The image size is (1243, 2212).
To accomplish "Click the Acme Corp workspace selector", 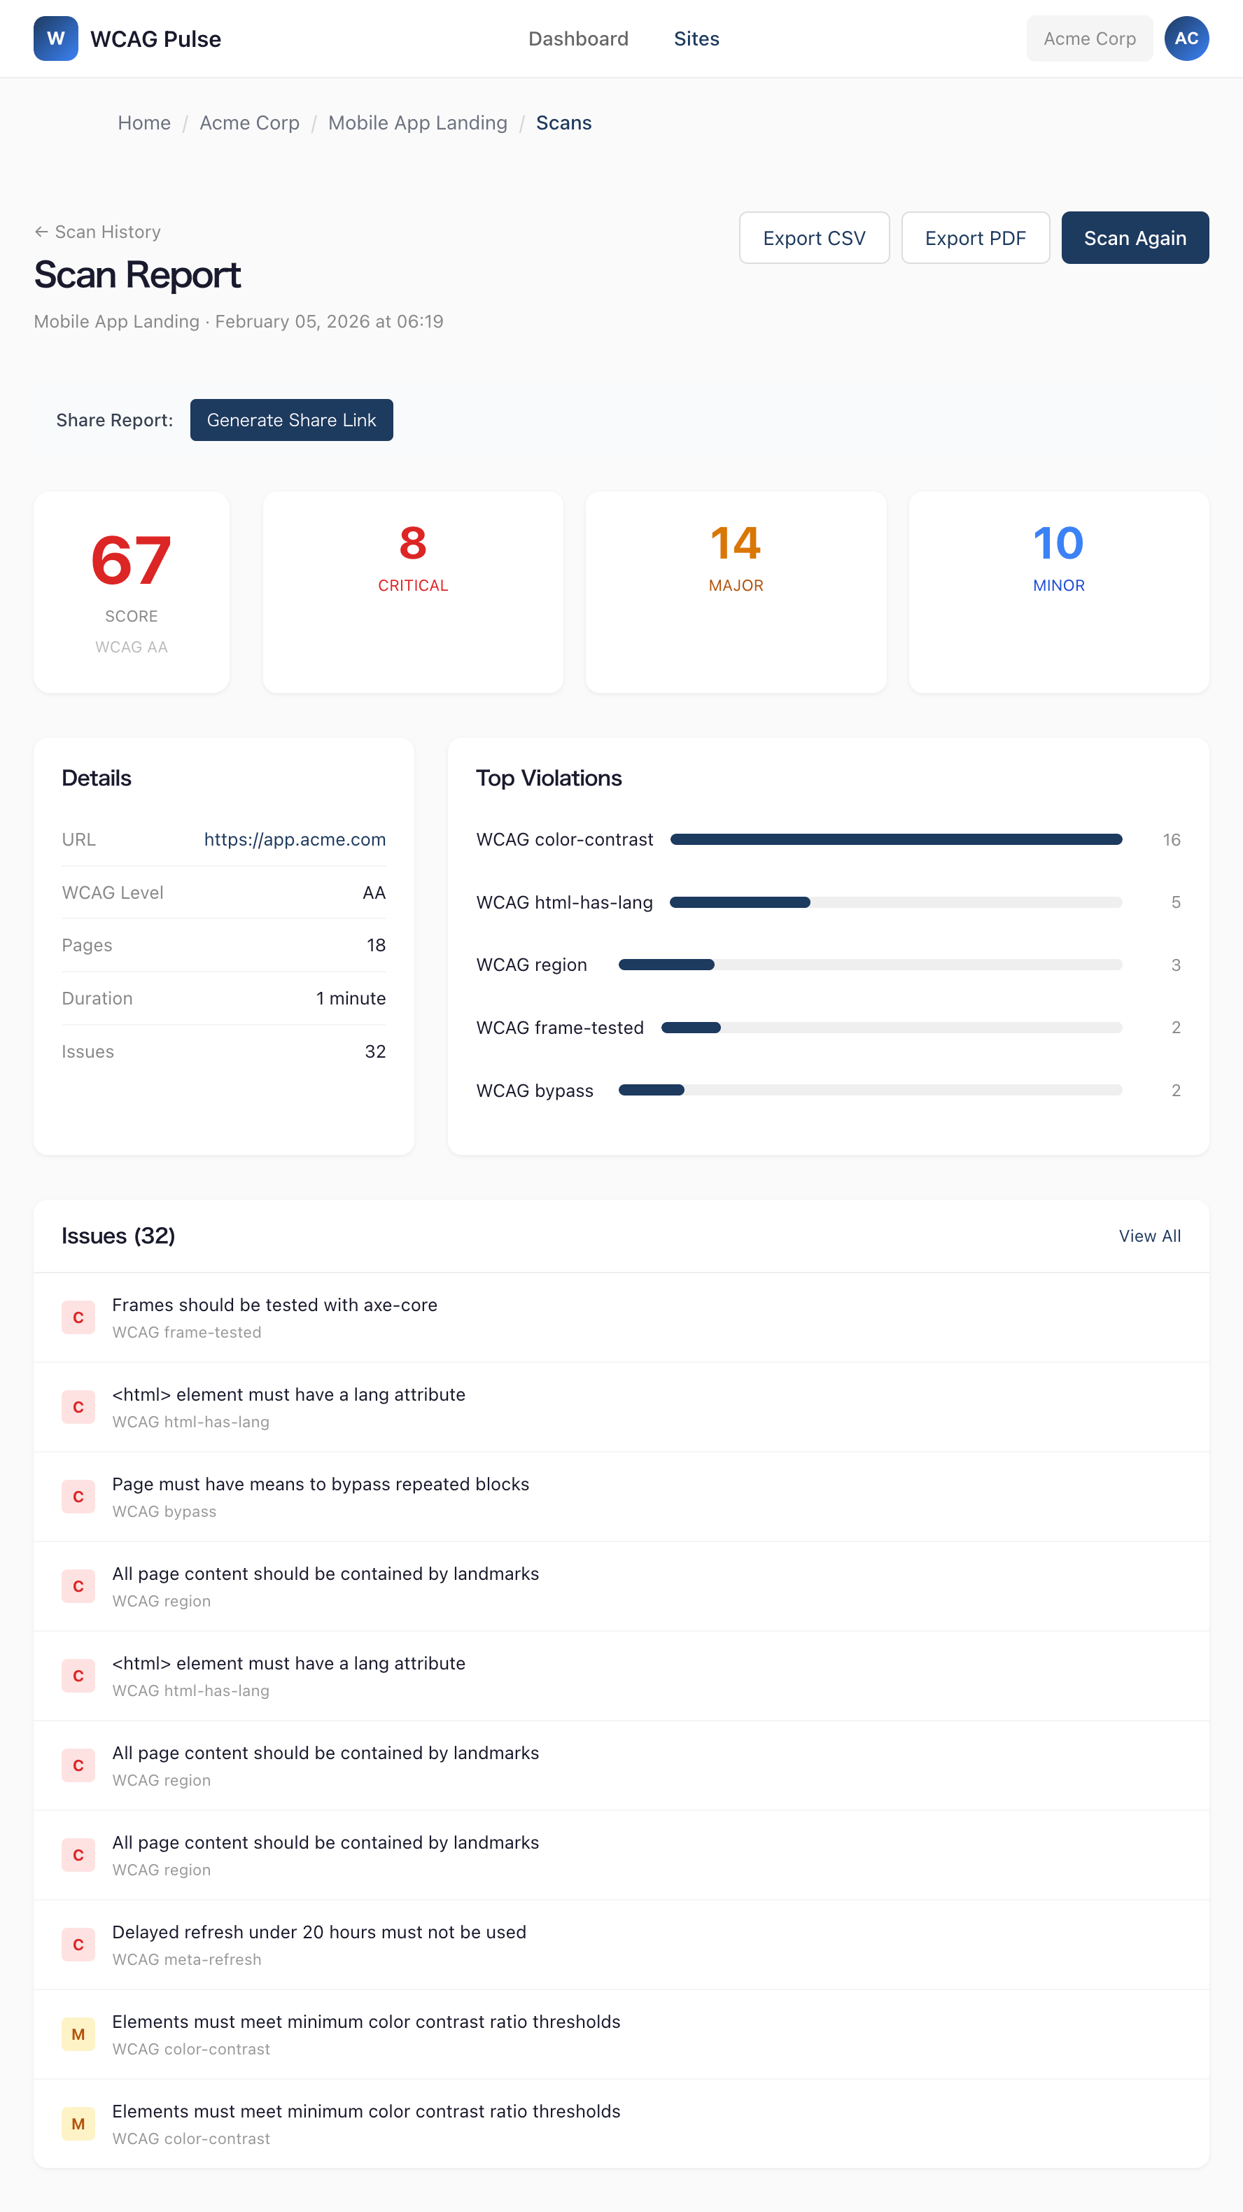I will point(1088,38).
